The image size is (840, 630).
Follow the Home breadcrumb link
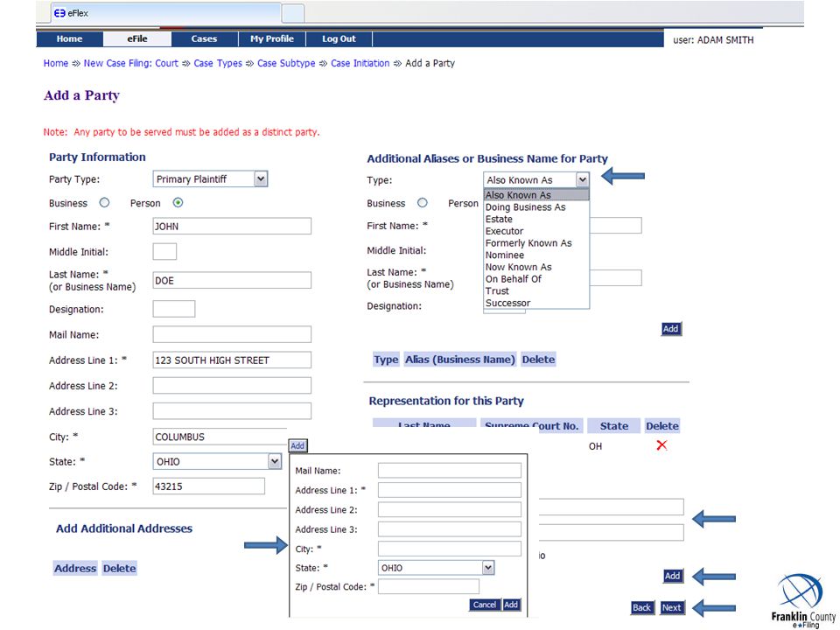(56, 63)
